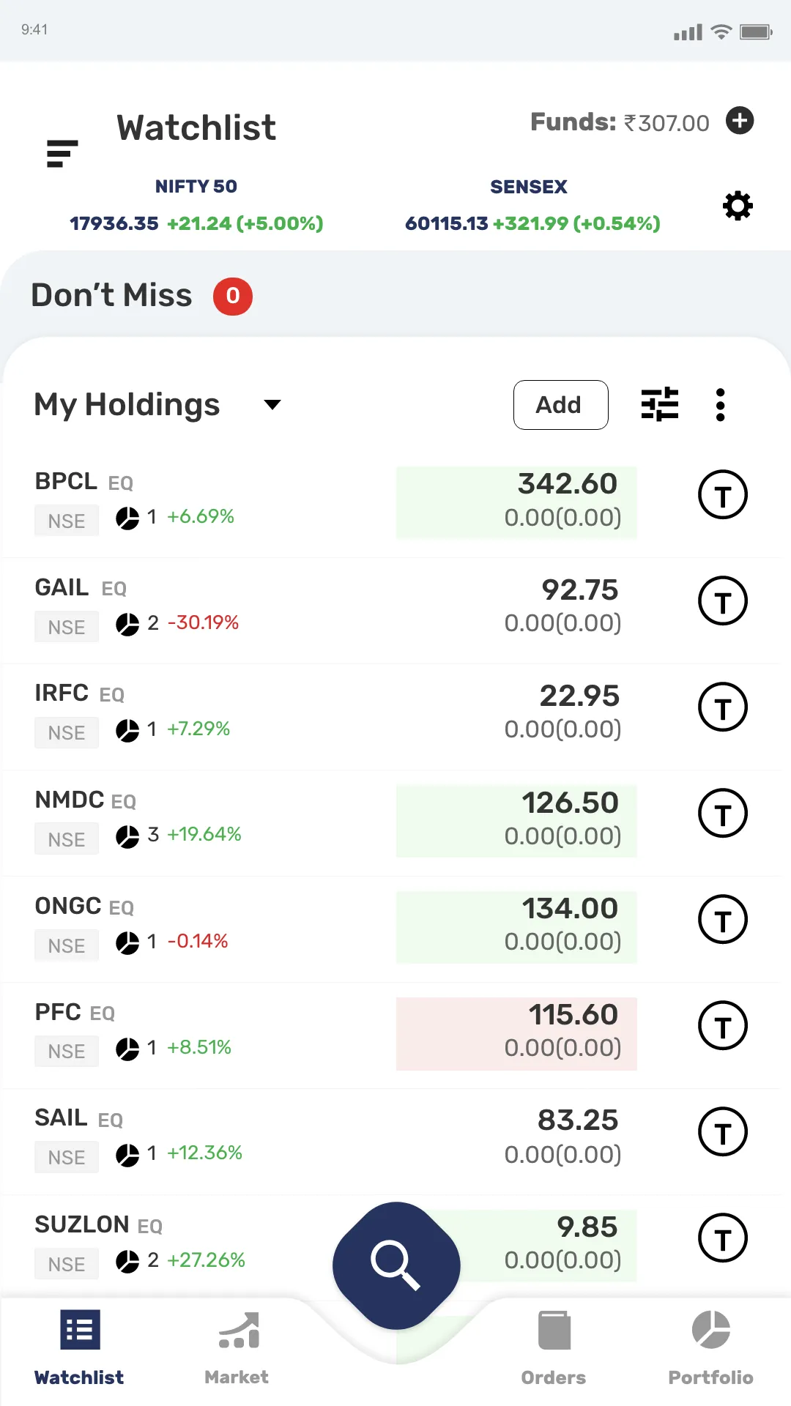Viewport: 791px width, 1406px height.
Task: Open the floating search button
Action: [x=396, y=1265]
